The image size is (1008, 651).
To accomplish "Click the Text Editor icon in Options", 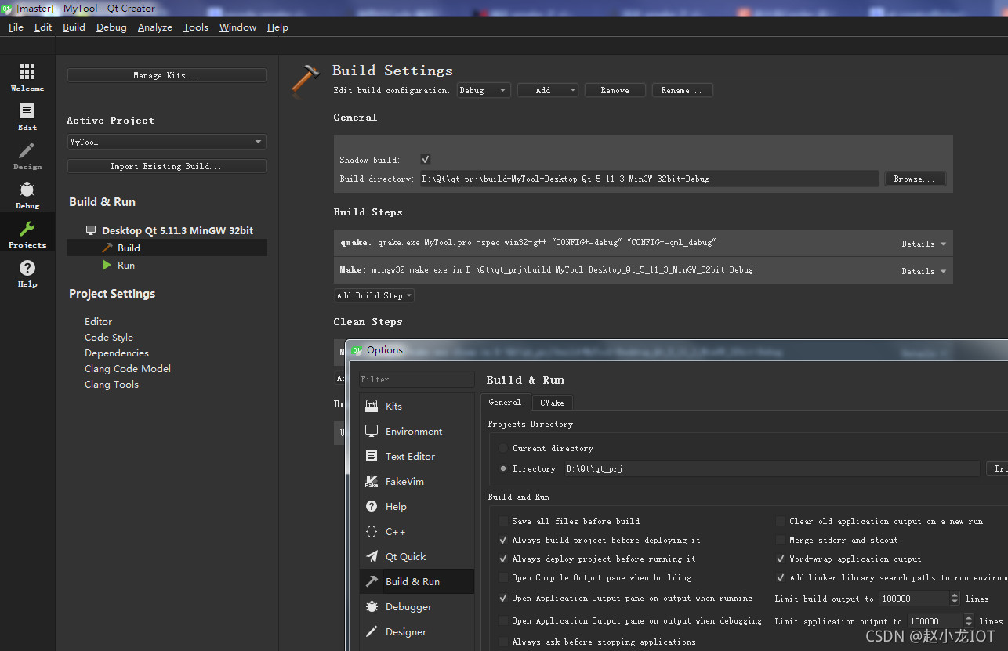I will [372, 456].
